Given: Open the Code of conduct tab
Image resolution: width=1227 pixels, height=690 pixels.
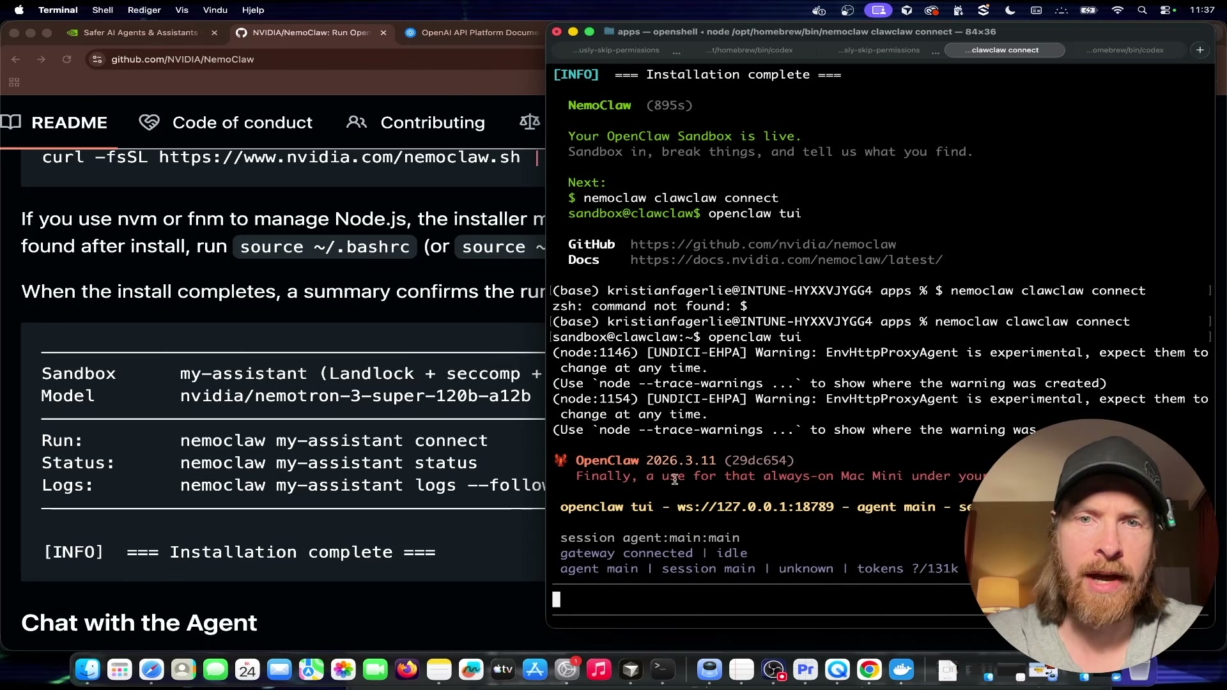Looking at the screenshot, I should [x=226, y=123].
